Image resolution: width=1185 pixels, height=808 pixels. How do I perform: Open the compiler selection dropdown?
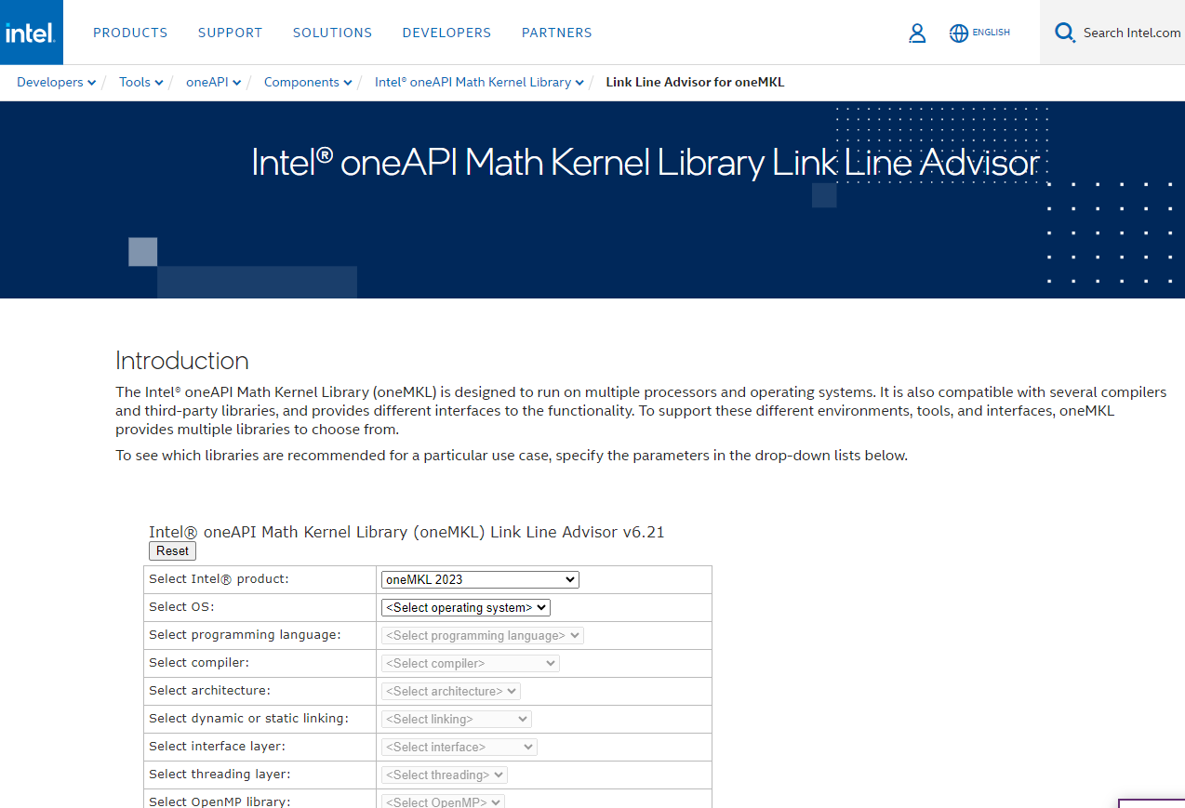click(x=470, y=663)
